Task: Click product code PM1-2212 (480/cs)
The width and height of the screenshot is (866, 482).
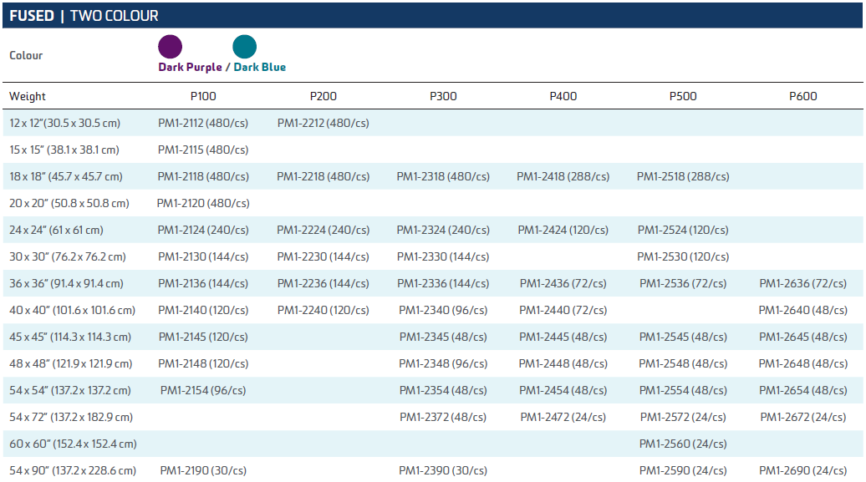Action: coord(323,123)
